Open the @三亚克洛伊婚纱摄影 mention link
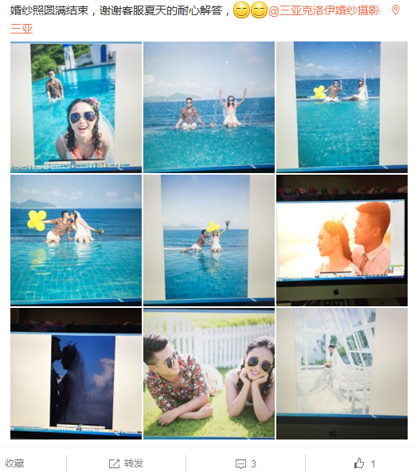The image size is (418, 473). tap(323, 10)
